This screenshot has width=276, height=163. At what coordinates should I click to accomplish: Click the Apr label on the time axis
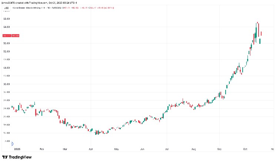coord(91,149)
